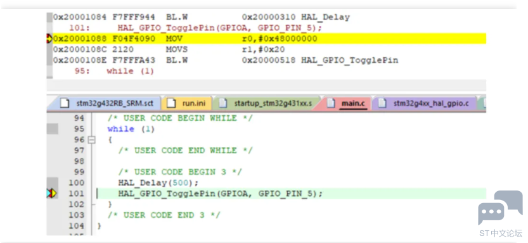Viewport: 528px width, 243px height.
Task: Click the file icon on startup_stm32g431xx.s tab
Action: point(222,103)
